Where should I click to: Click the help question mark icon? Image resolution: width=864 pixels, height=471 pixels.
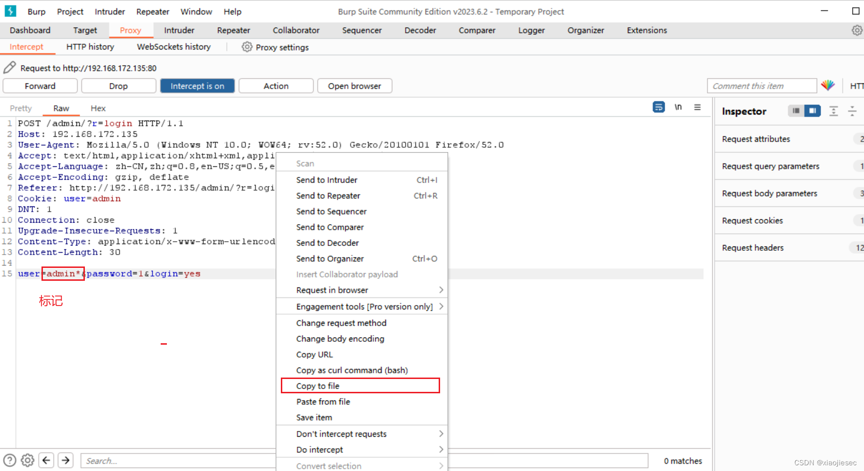(x=9, y=460)
